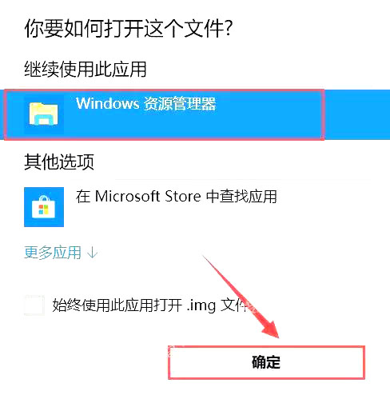
Task: Select the Windows 资源管理器 folder icon
Action: [44, 114]
